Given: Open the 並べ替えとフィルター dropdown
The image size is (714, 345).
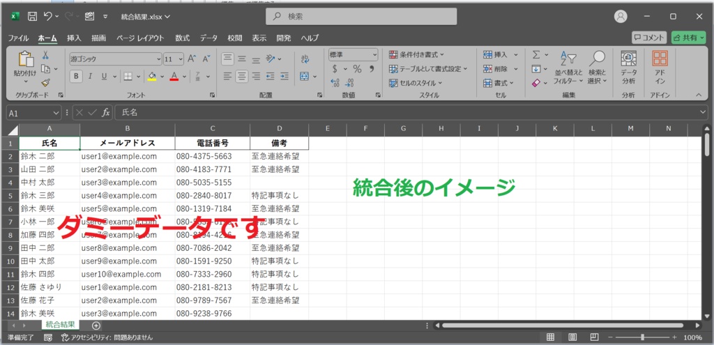Looking at the screenshot, I should pos(568,68).
